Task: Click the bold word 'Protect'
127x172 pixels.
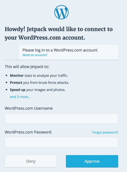Action: pos(16,82)
